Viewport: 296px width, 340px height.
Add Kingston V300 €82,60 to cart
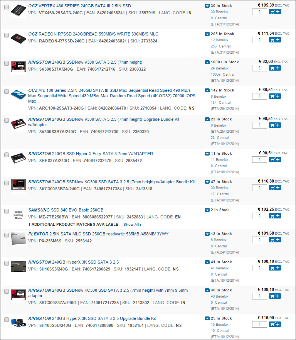point(275,68)
